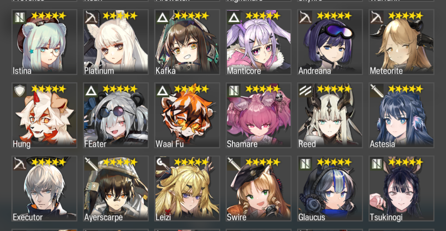Click the Specialist icon on FEater's card
The width and height of the screenshot is (446, 231).
[x=91, y=91]
